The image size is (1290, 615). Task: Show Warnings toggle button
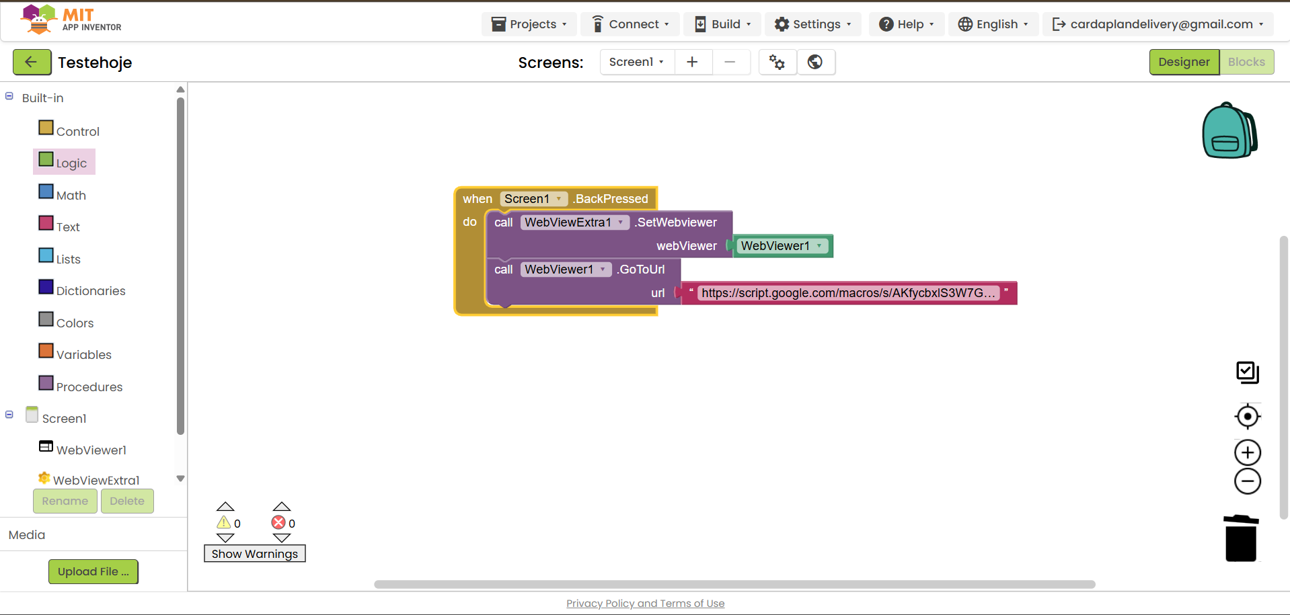coord(254,554)
